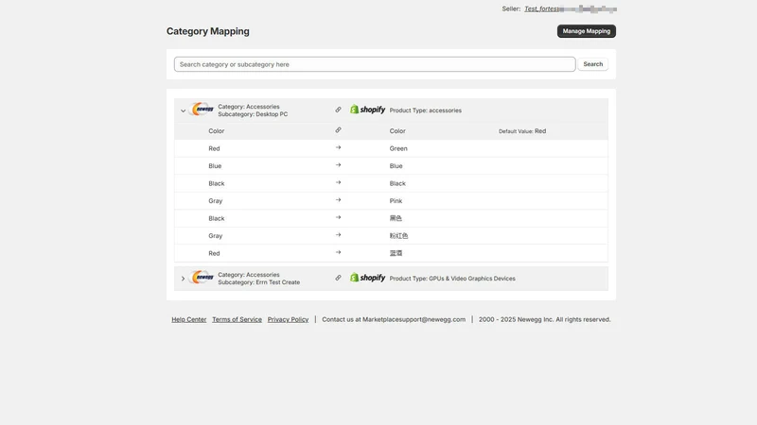Image resolution: width=757 pixels, height=425 pixels.
Task: Select 'Product Type: GPUs & Video Graphics Devices' text
Action: coord(452,279)
